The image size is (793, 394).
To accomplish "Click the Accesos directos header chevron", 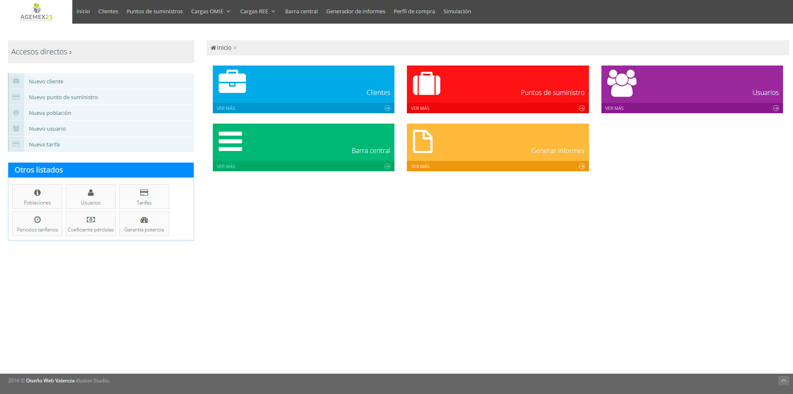I will [x=70, y=52].
